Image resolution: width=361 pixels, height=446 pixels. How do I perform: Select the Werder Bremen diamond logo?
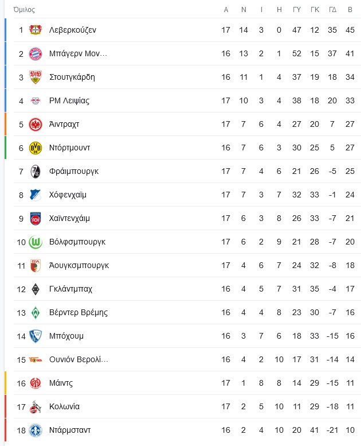36,313
